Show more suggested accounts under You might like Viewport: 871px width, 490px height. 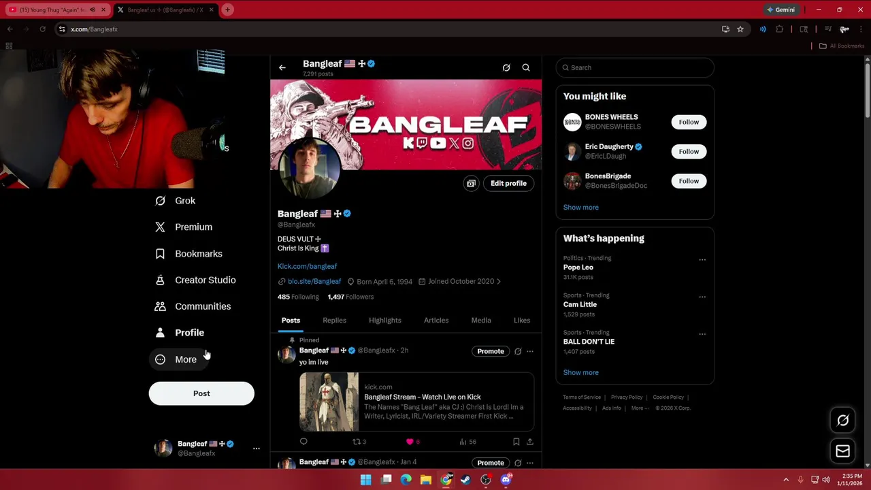click(580, 208)
